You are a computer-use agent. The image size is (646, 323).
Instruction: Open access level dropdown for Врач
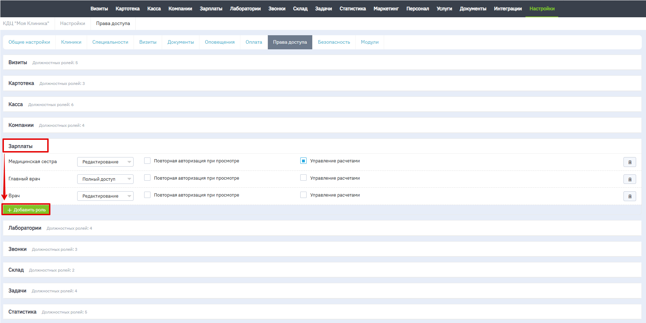point(105,196)
